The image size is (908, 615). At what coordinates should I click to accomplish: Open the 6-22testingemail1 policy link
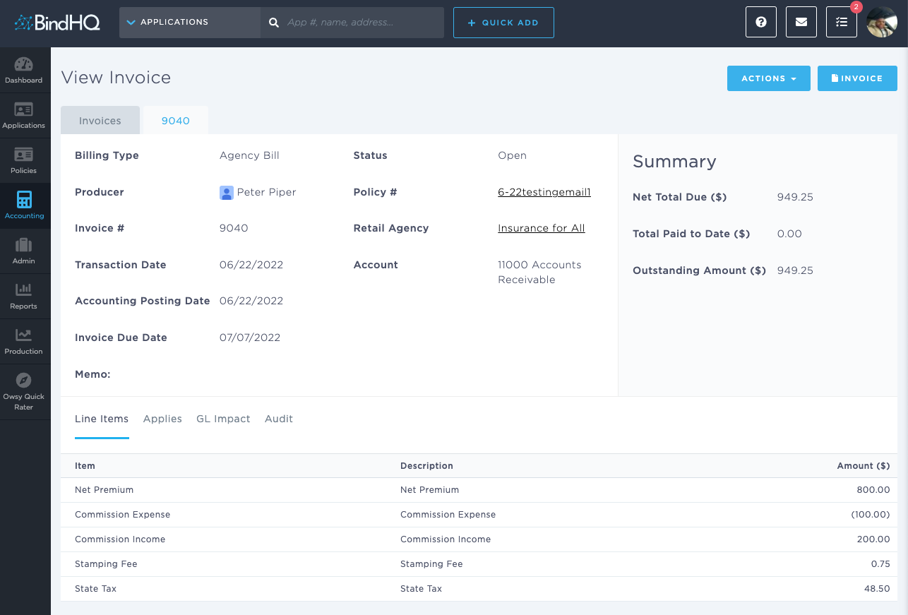coord(544,192)
